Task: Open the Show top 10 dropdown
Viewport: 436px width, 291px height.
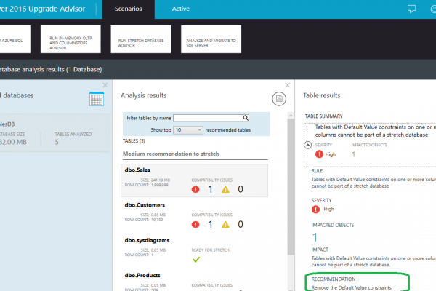Action: click(x=188, y=130)
